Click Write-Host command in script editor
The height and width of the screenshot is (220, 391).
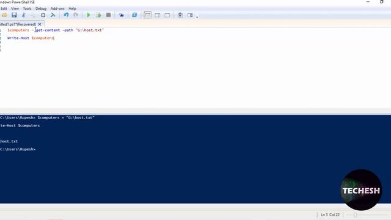[18, 38]
